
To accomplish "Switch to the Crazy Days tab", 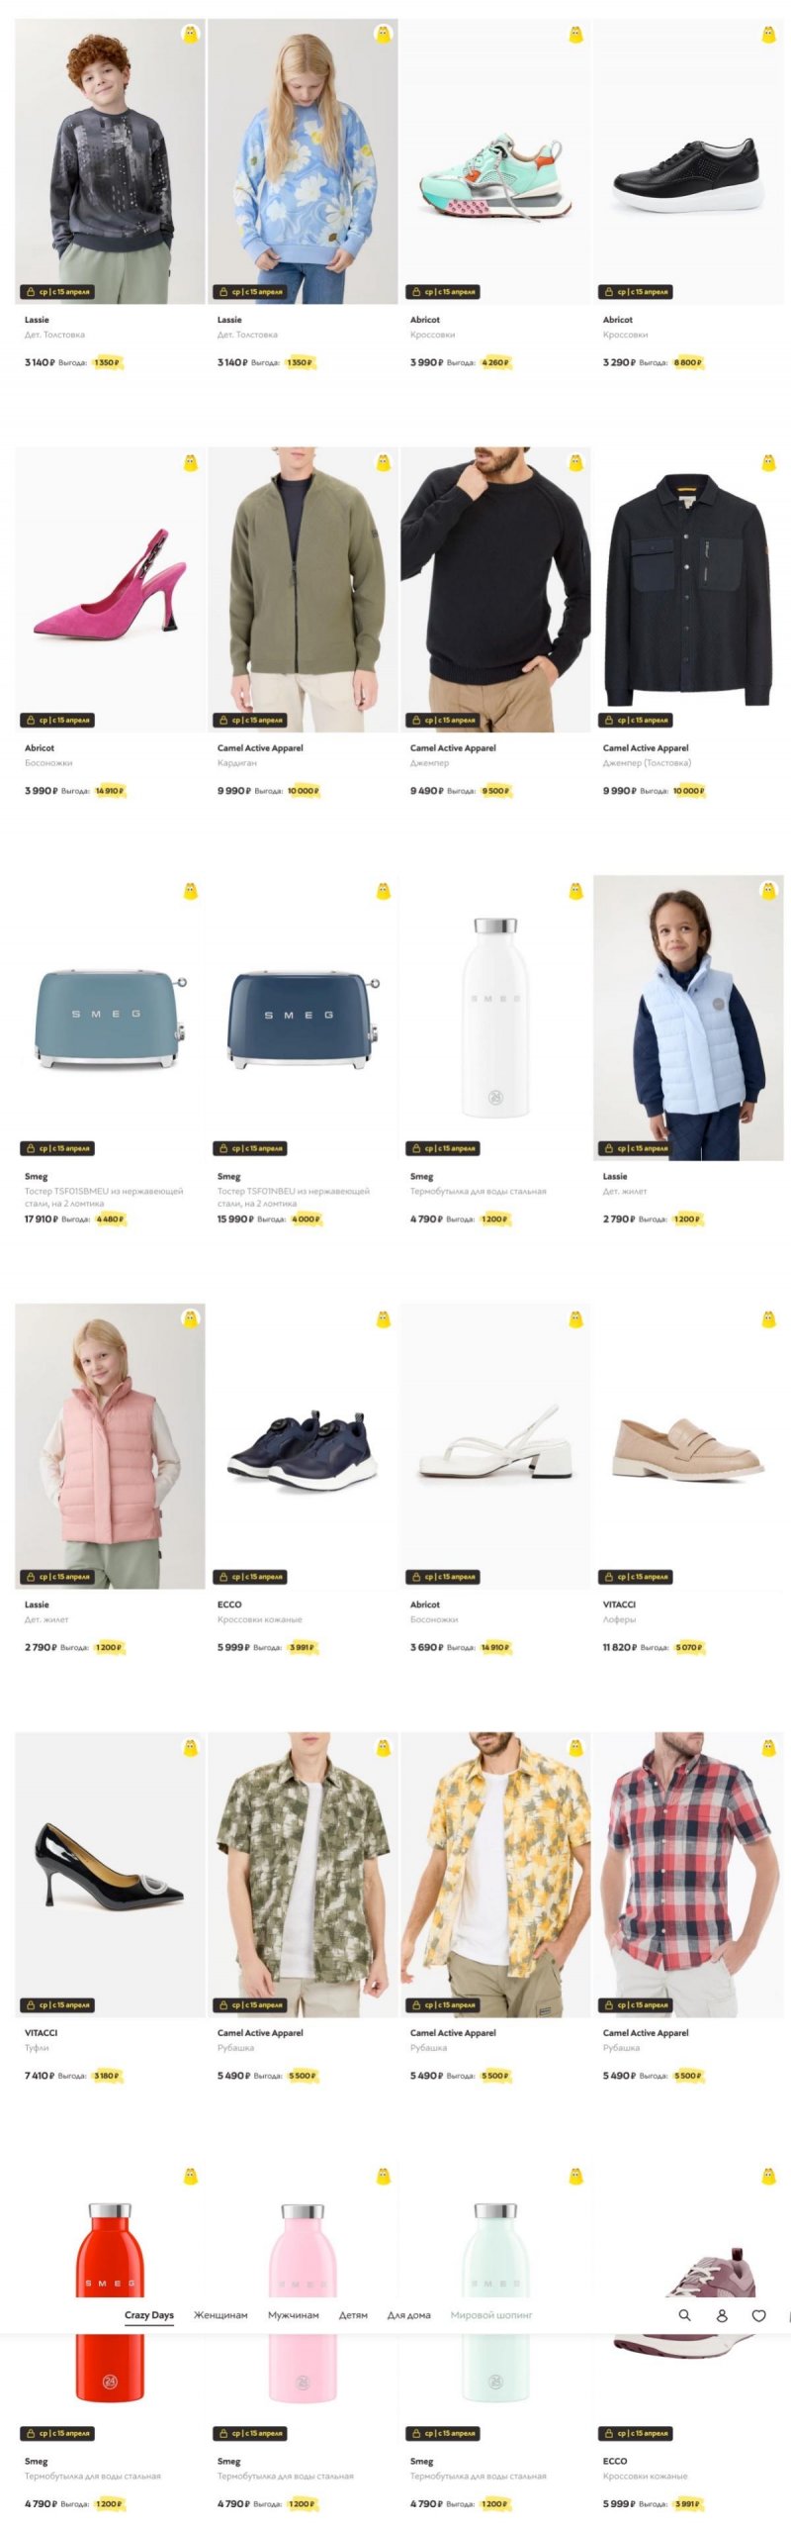I will tap(149, 2315).
